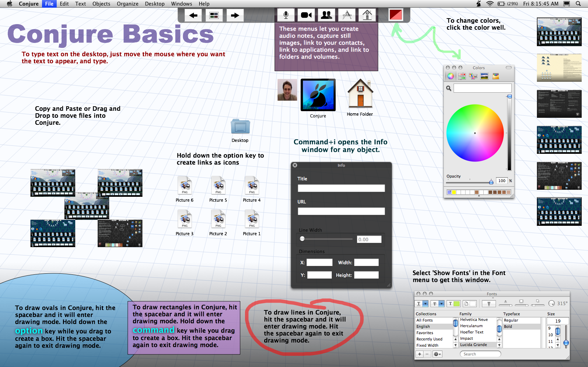
Task: Switch to color sliders mode in Colors
Action: 462,76
